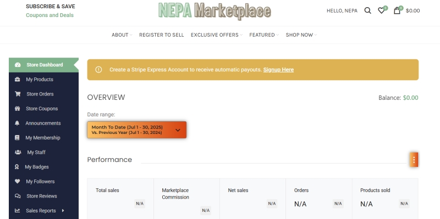Image resolution: width=440 pixels, height=219 pixels.
Task: Expand the Exclusive Offers menu
Action: pyautogui.click(x=217, y=35)
